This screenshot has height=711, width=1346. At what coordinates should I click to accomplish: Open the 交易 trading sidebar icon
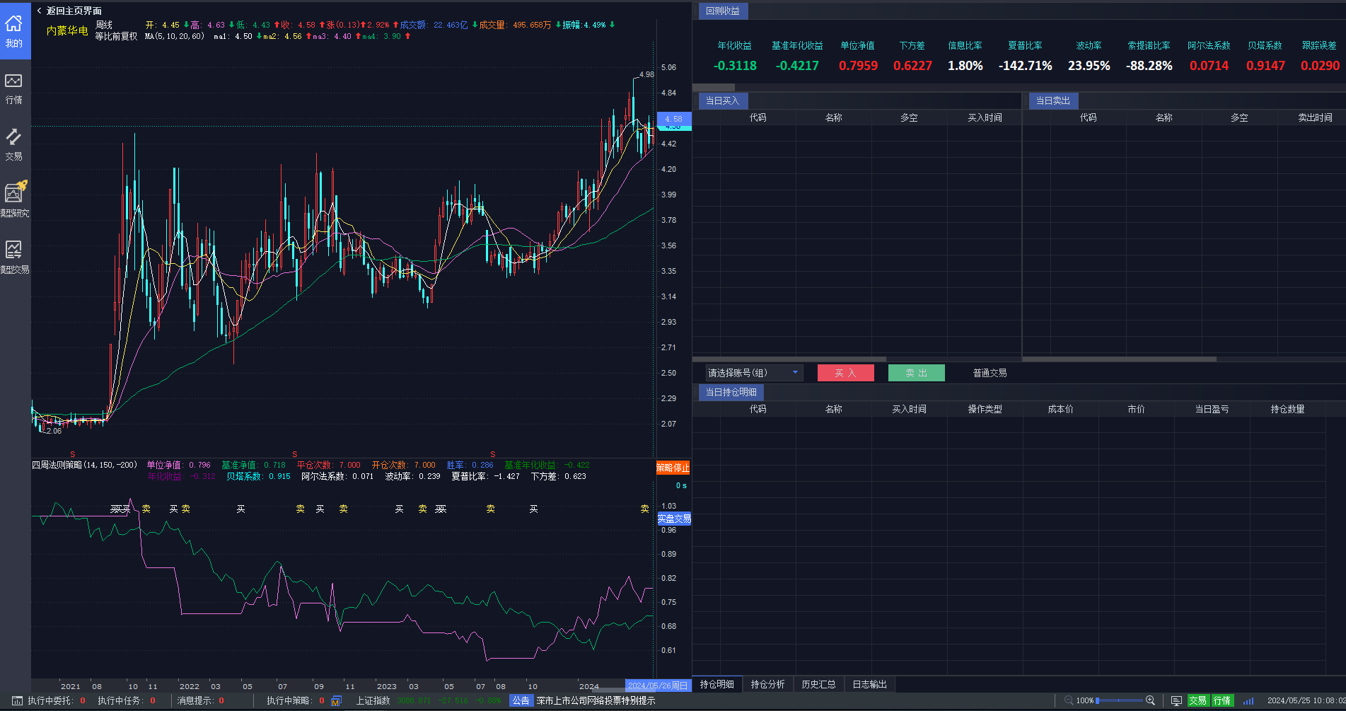[x=14, y=144]
